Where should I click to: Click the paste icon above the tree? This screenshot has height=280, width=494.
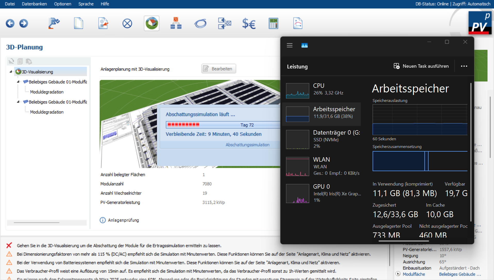pos(29,61)
